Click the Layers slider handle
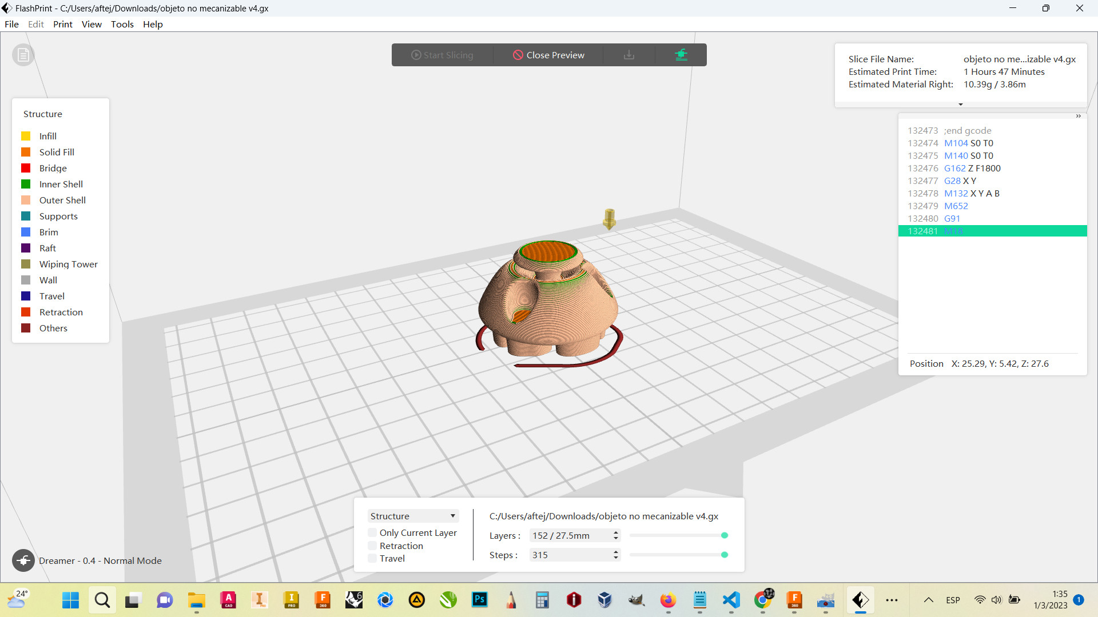Screen dimensions: 1098x617 [725, 535]
